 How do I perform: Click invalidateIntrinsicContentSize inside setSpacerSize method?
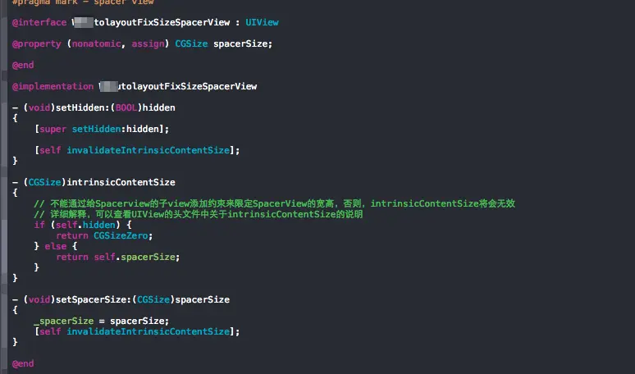pos(148,332)
